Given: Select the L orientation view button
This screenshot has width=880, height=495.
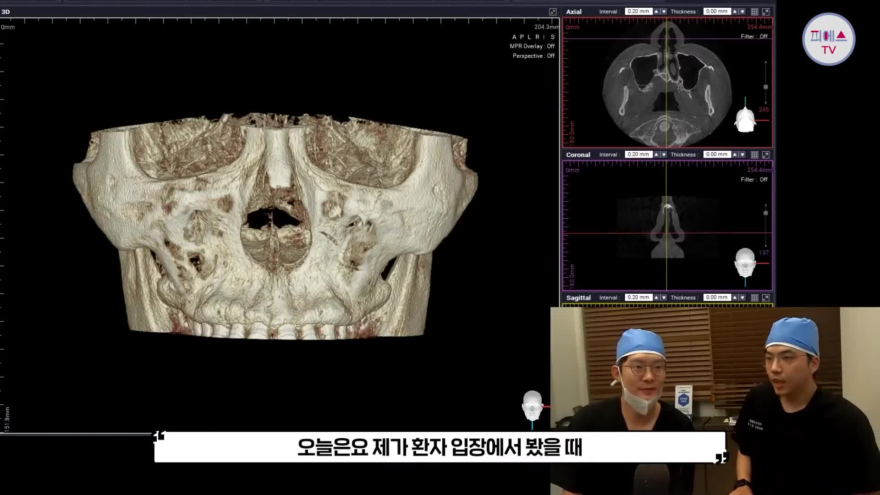Looking at the screenshot, I should click(x=528, y=37).
